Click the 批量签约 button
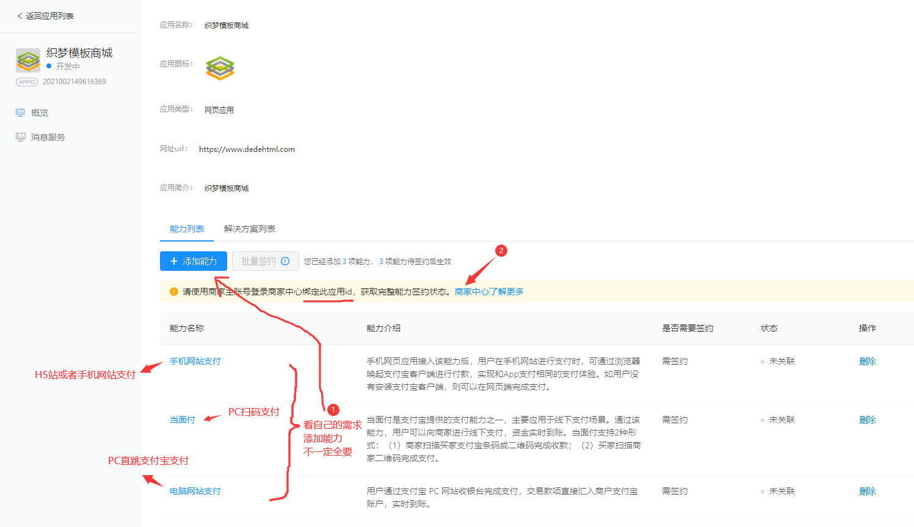Screen dimensions: 914x527 [x=259, y=261]
